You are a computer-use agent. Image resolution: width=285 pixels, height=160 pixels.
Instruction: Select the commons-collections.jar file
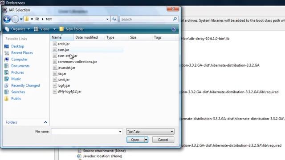[x=77, y=62]
